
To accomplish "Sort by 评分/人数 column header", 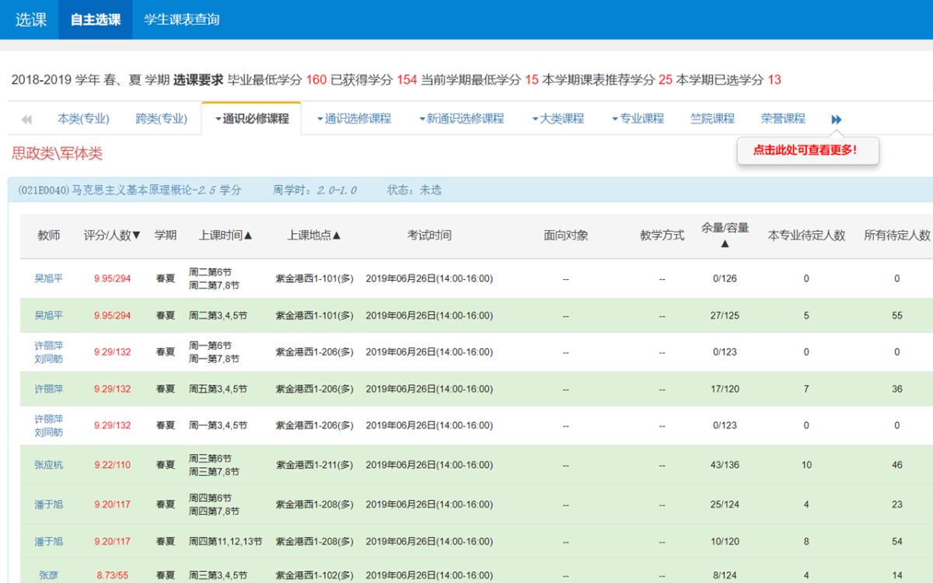I will click(x=112, y=236).
